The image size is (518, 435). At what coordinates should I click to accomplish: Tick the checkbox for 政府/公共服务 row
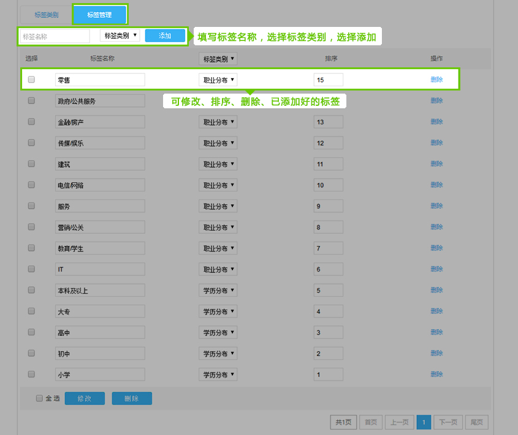(x=31, y=100)
